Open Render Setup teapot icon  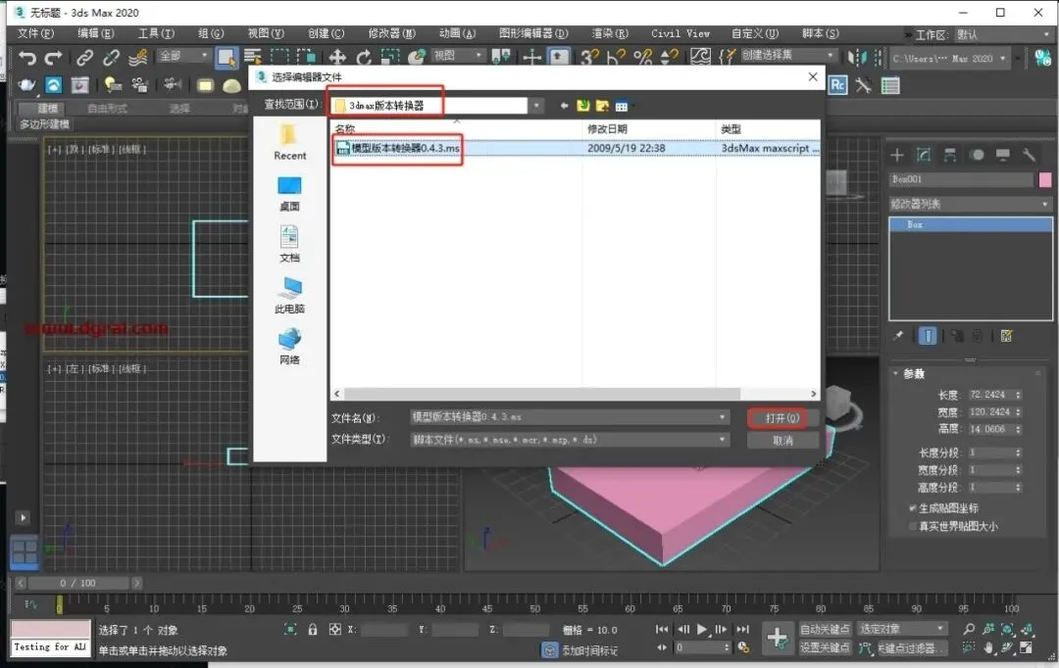26,85
